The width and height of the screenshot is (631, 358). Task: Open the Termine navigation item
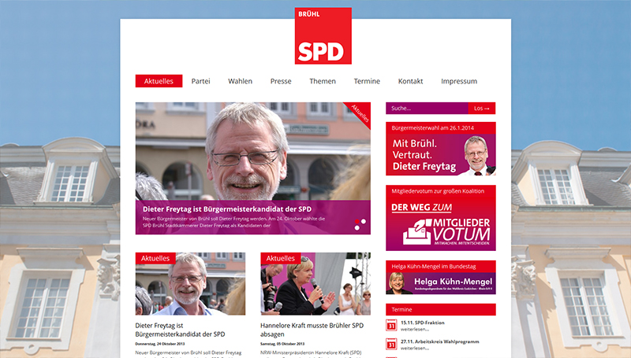pos(367,81)
